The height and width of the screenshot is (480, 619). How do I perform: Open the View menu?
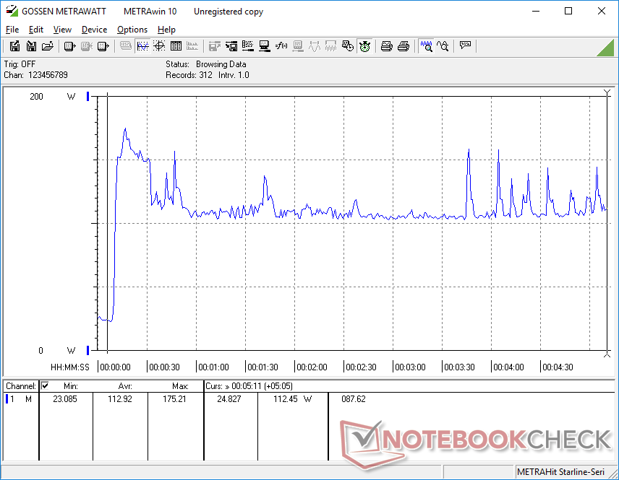62,30
